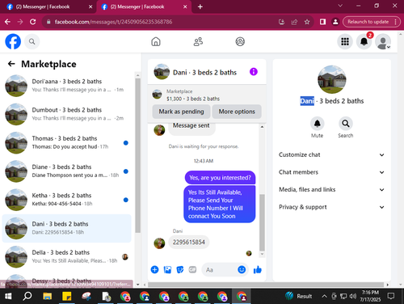Reload the page in browser

33,22
